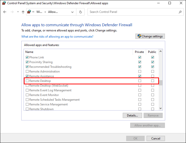Sort list by Name column header
Image resolution: width=186 pixels, height=143 pixels.
29,52
